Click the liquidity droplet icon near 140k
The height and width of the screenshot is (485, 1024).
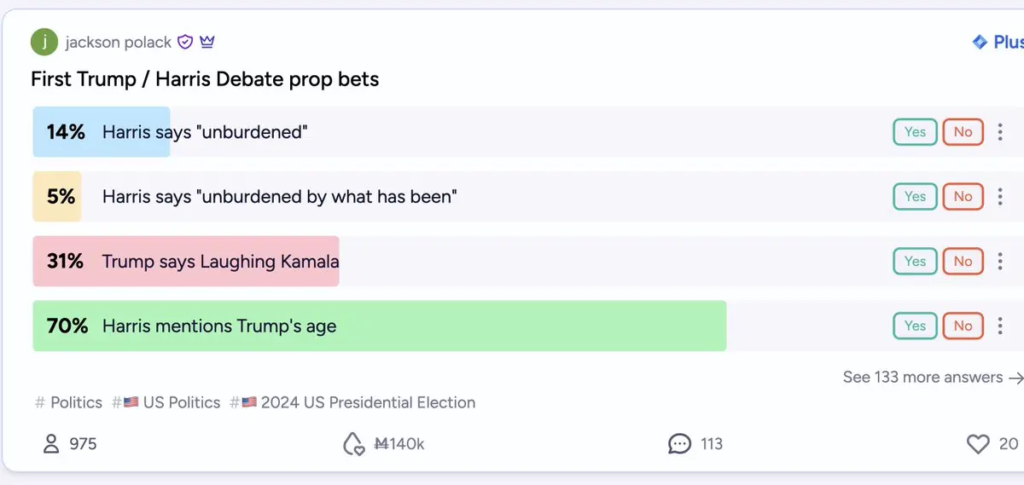(352, 443)
